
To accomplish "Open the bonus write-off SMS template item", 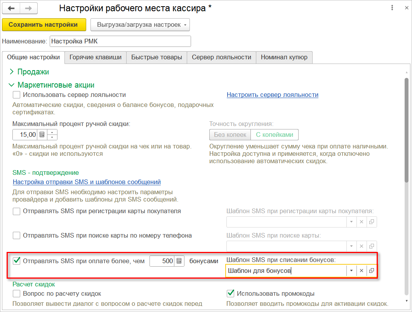I will (x=372, y=271).
